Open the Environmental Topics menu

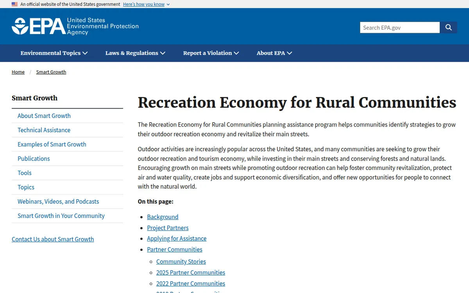(54, 53)
